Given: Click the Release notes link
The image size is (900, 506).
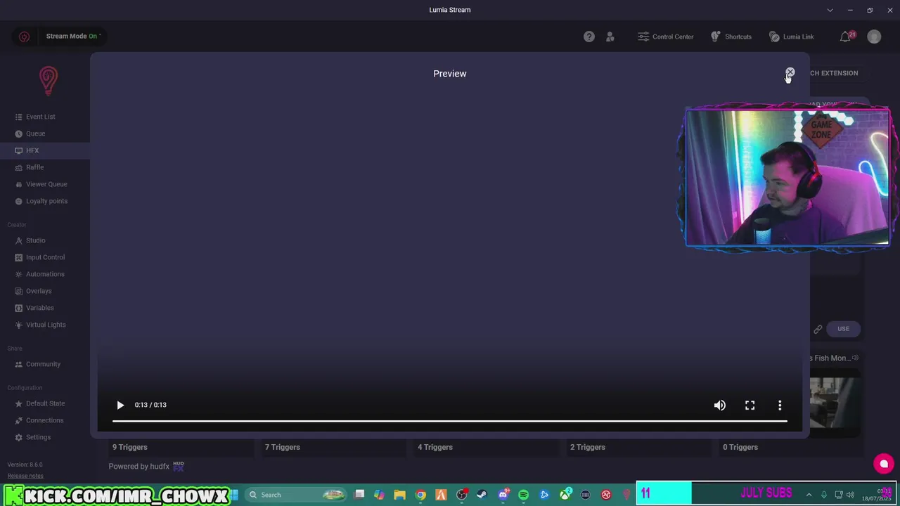Looking at the screenshot, I should [25, 476].
